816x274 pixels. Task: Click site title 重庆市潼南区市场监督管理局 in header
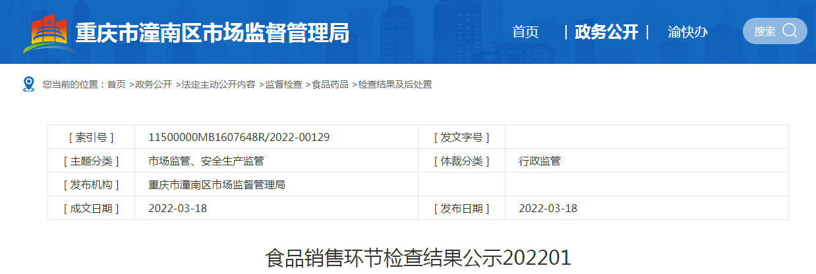[212, 33]
